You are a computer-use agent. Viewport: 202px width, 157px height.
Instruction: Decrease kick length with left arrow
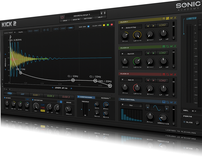coord(52,88)
